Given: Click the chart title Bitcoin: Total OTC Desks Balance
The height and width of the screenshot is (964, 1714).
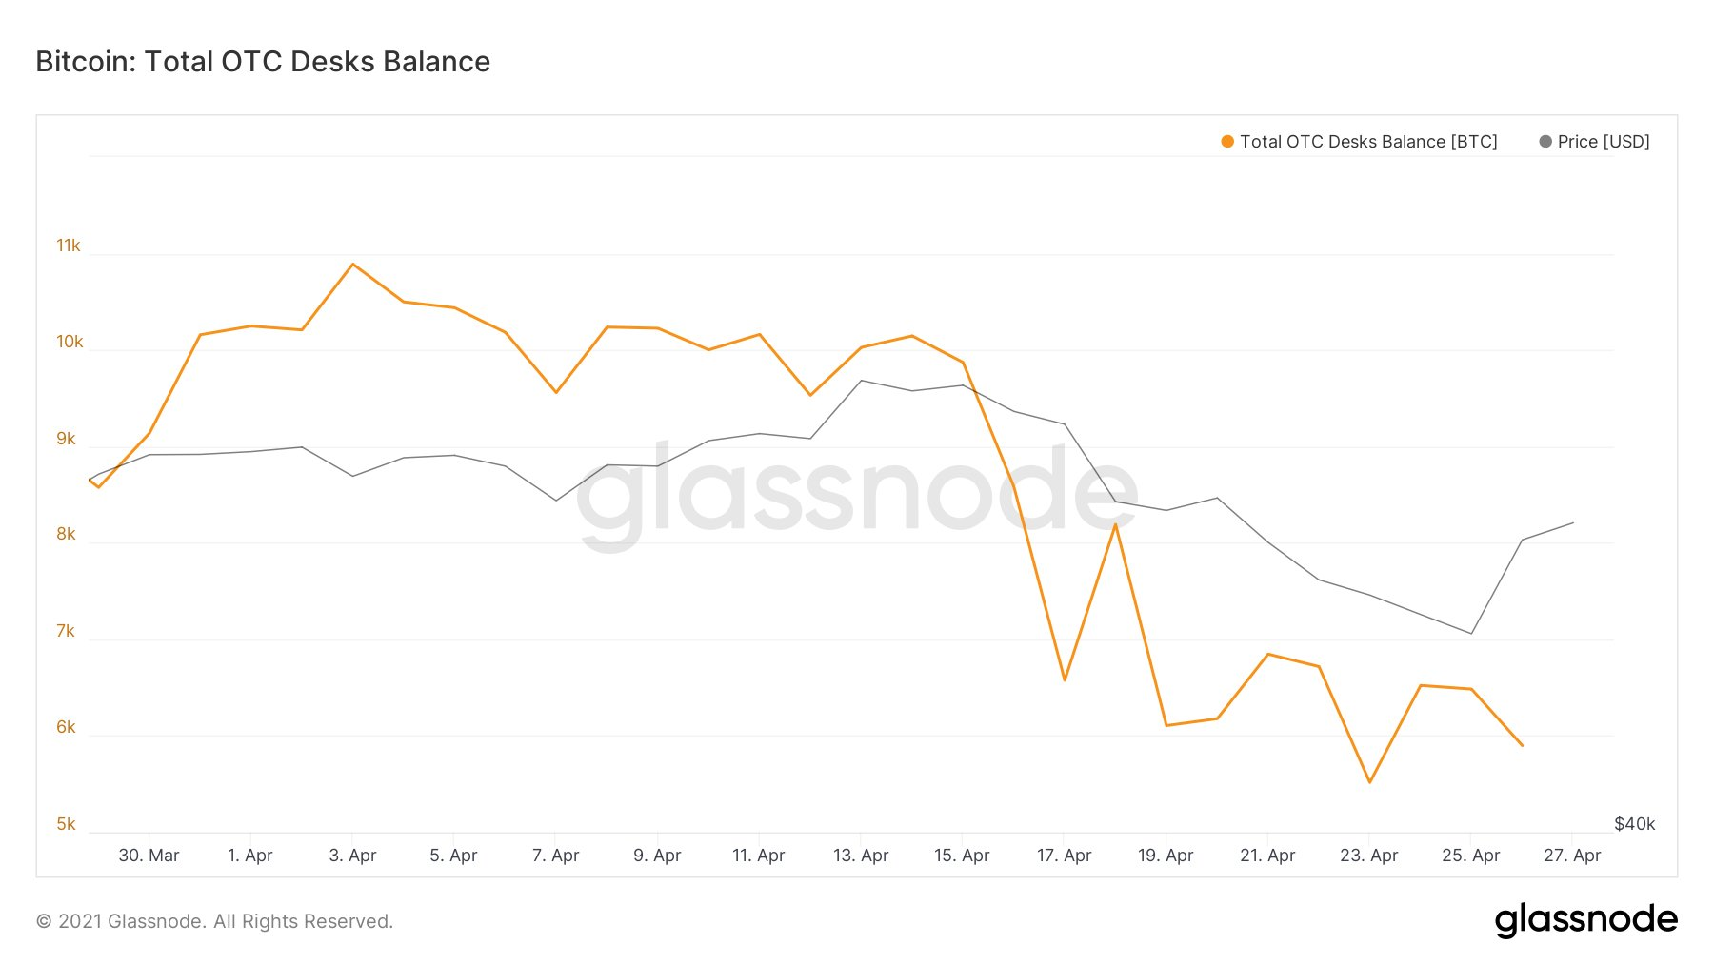Looking at the screenshot, I should click(x=263, y=62).
